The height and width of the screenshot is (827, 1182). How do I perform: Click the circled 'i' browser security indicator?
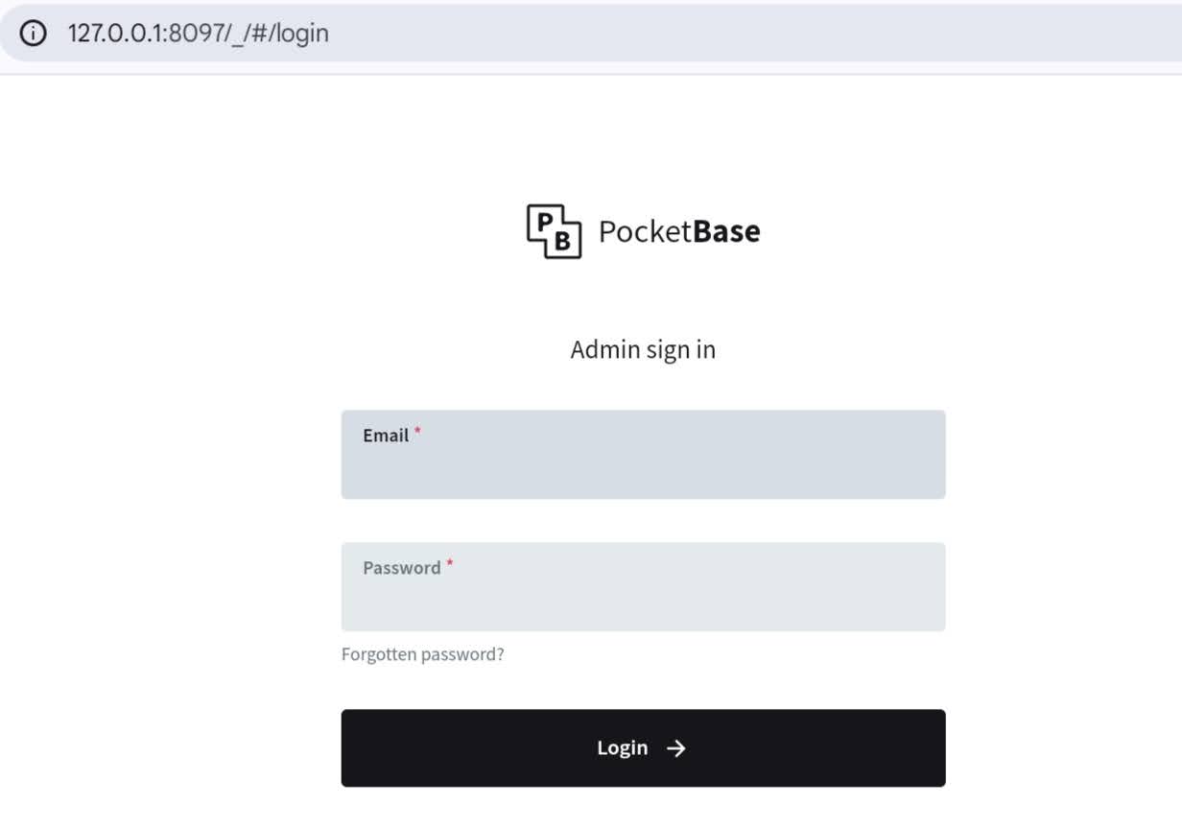click(x=35, y=33)
